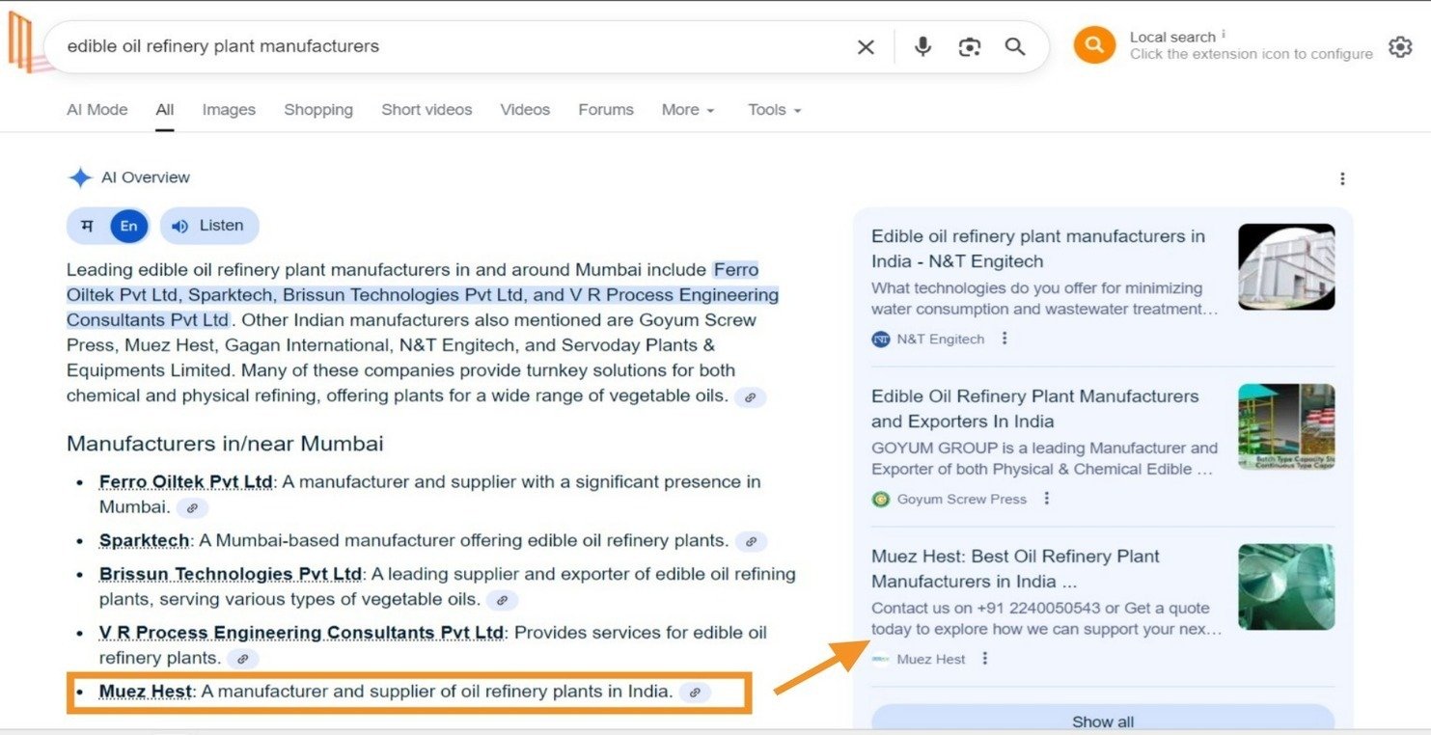
Task: Open the Tools dropdown
Action: point(774,110)
